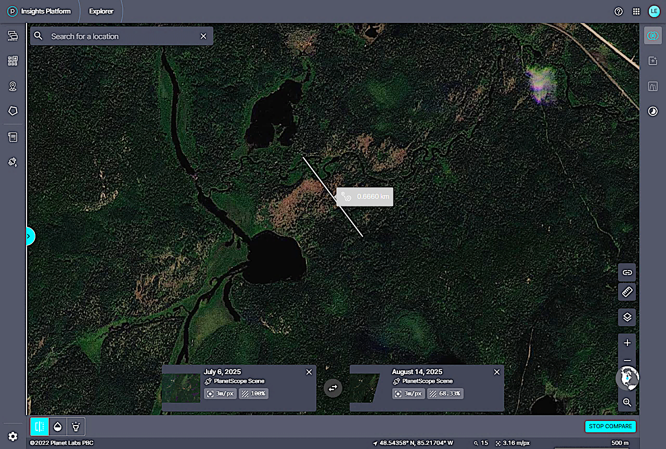
Task: Open the spectral histogram panel icon
Action: (x=652, y=86)
